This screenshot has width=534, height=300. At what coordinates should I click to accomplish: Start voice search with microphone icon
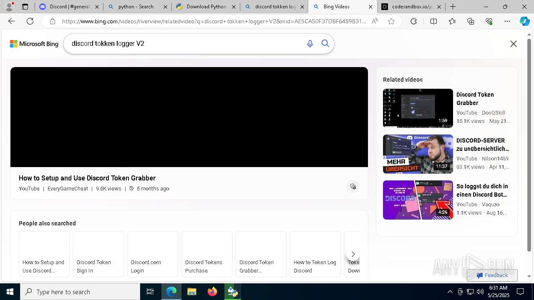(310, 44)
